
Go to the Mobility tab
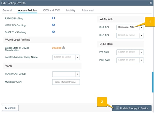click(71, 10)
